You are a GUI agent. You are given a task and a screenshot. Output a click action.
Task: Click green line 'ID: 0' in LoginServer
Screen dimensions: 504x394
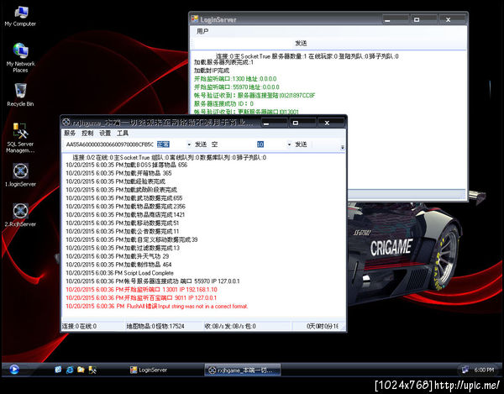pyautogui.click(x=223, y=104)
